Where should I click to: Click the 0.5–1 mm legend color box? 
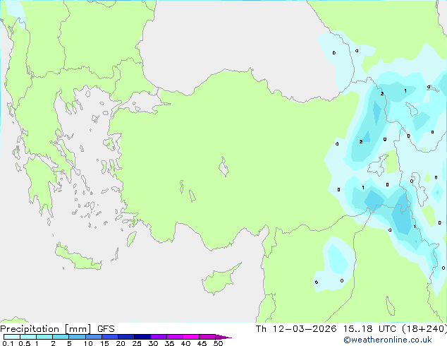(28, 337)
